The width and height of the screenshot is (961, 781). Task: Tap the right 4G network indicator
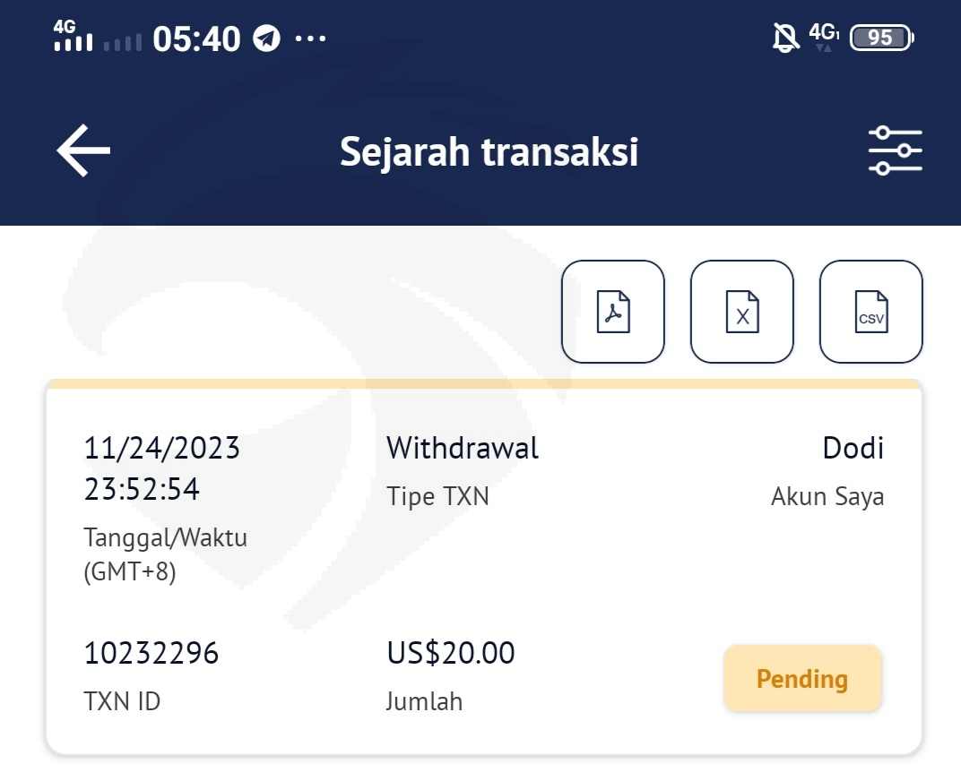[824, 36]
